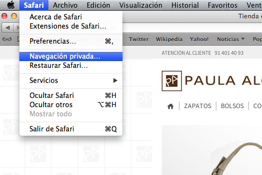Select Ocultar otros
262x175 pixels.
(x=71, y=105)
